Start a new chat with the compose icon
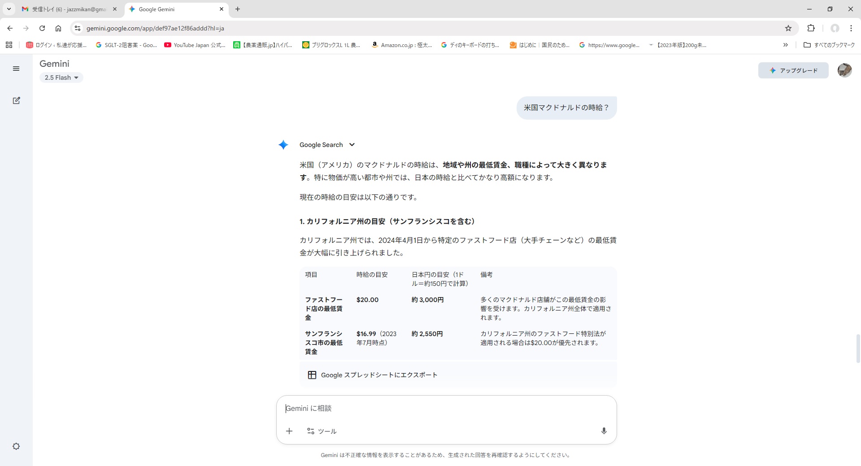Screen dimensions: 861x466 point(16,100)
